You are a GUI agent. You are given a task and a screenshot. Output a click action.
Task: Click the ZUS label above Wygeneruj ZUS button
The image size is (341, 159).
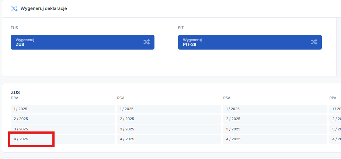(x=14, y=28)
